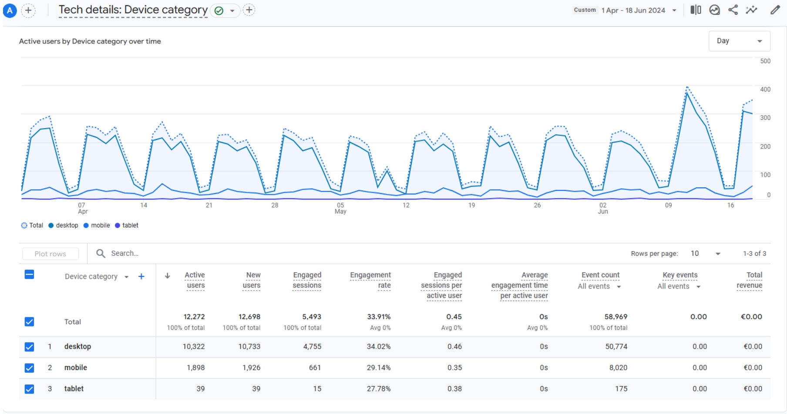
Task: Click the 1-3 of 3 pagination text
Action: [x=754, y=253]
